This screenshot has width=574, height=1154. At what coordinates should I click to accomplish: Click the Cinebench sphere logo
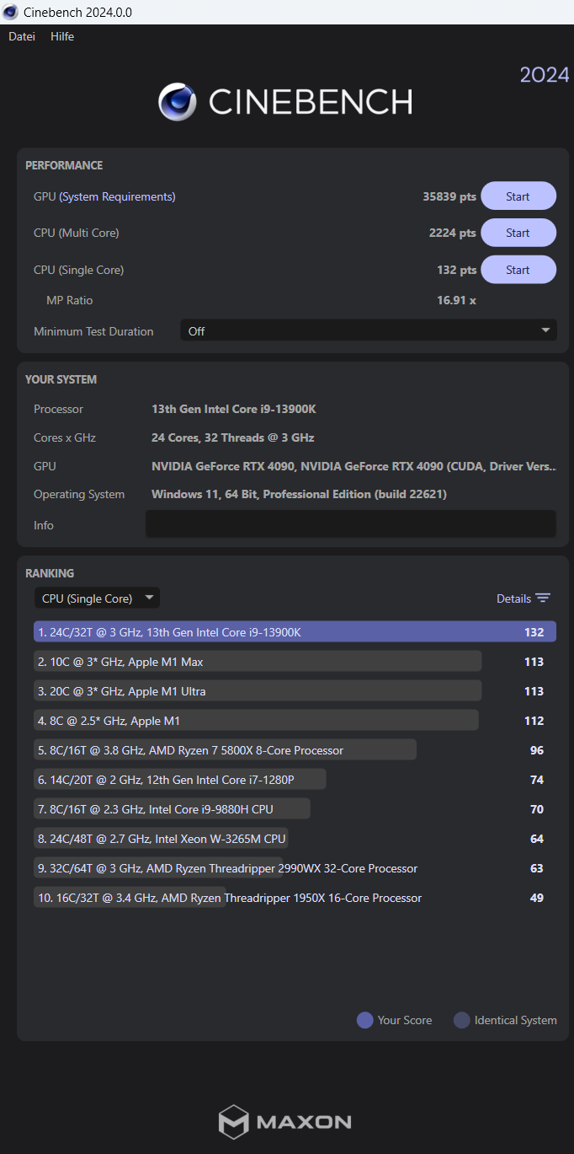[178, 102]
